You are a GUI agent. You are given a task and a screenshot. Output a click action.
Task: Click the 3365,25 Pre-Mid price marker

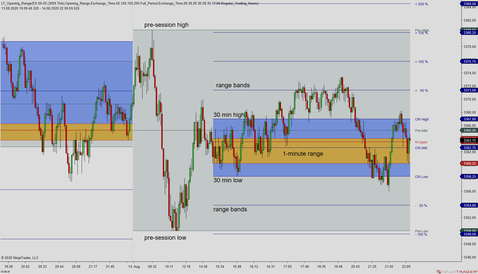point(469,130)
